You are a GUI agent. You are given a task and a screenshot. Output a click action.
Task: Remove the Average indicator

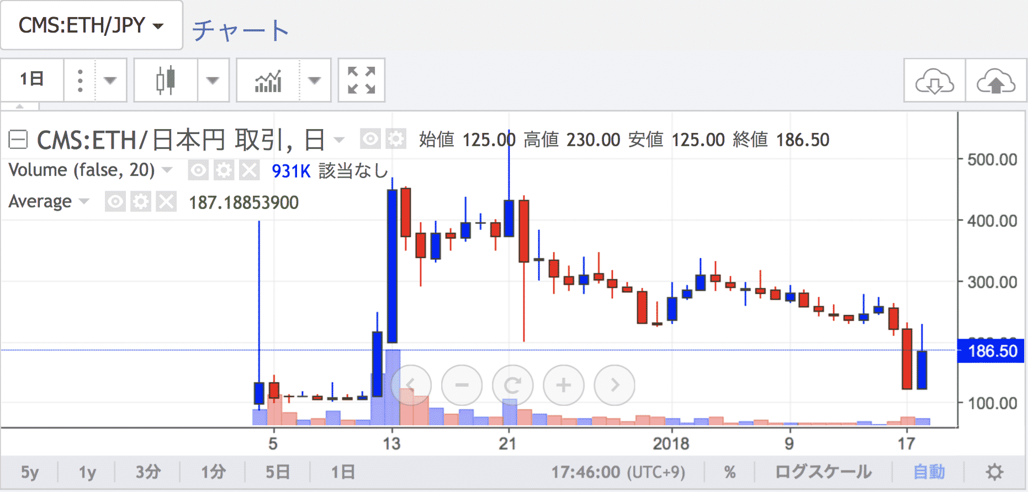point(166,202)
